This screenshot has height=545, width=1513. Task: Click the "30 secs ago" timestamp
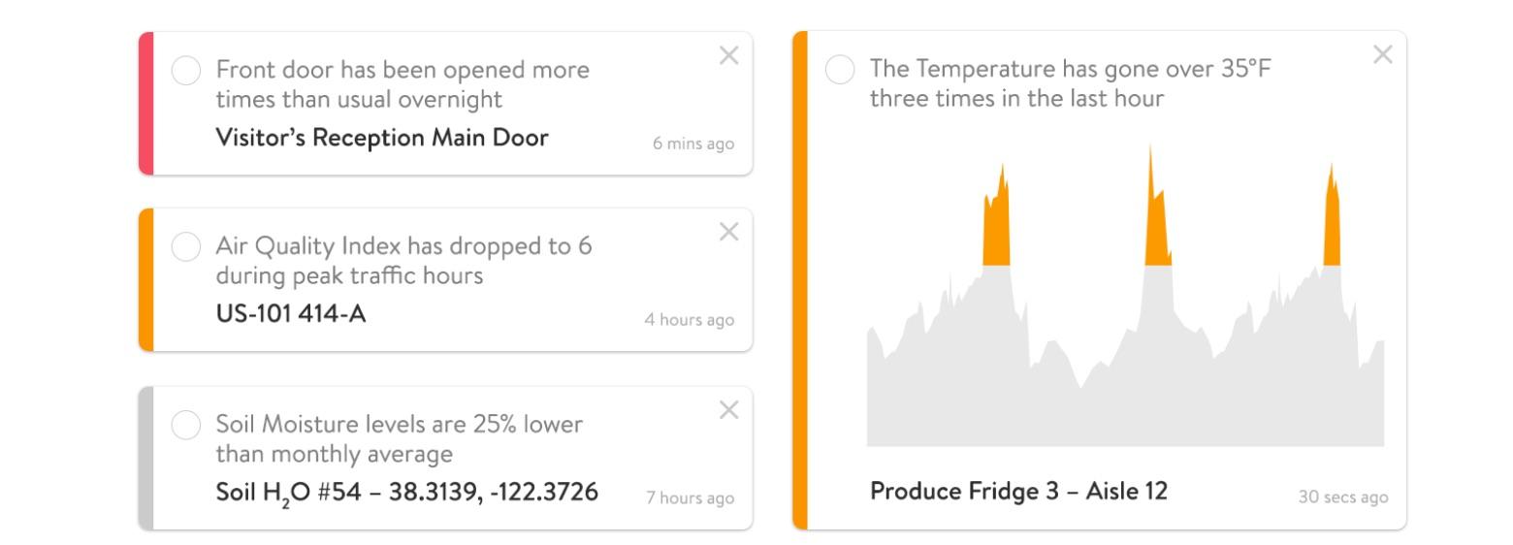[1343, 497]
